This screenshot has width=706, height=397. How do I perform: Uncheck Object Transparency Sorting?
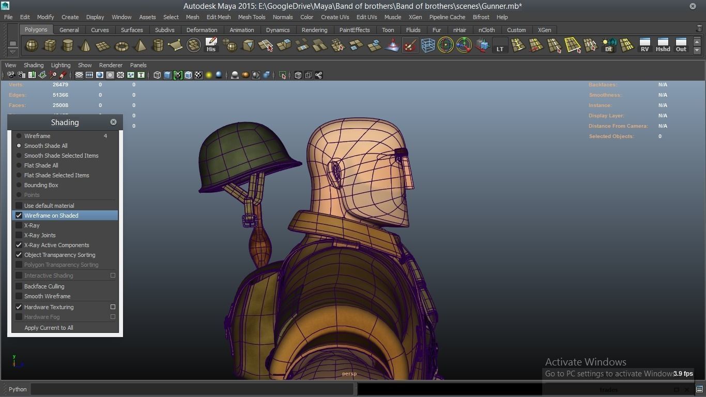19,255
